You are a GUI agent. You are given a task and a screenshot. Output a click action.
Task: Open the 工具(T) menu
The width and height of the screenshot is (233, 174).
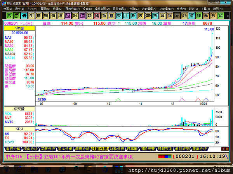point(205,9)
